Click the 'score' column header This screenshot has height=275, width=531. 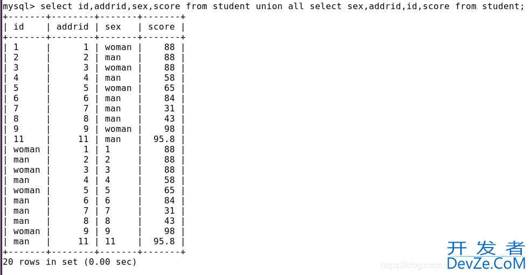162,27
